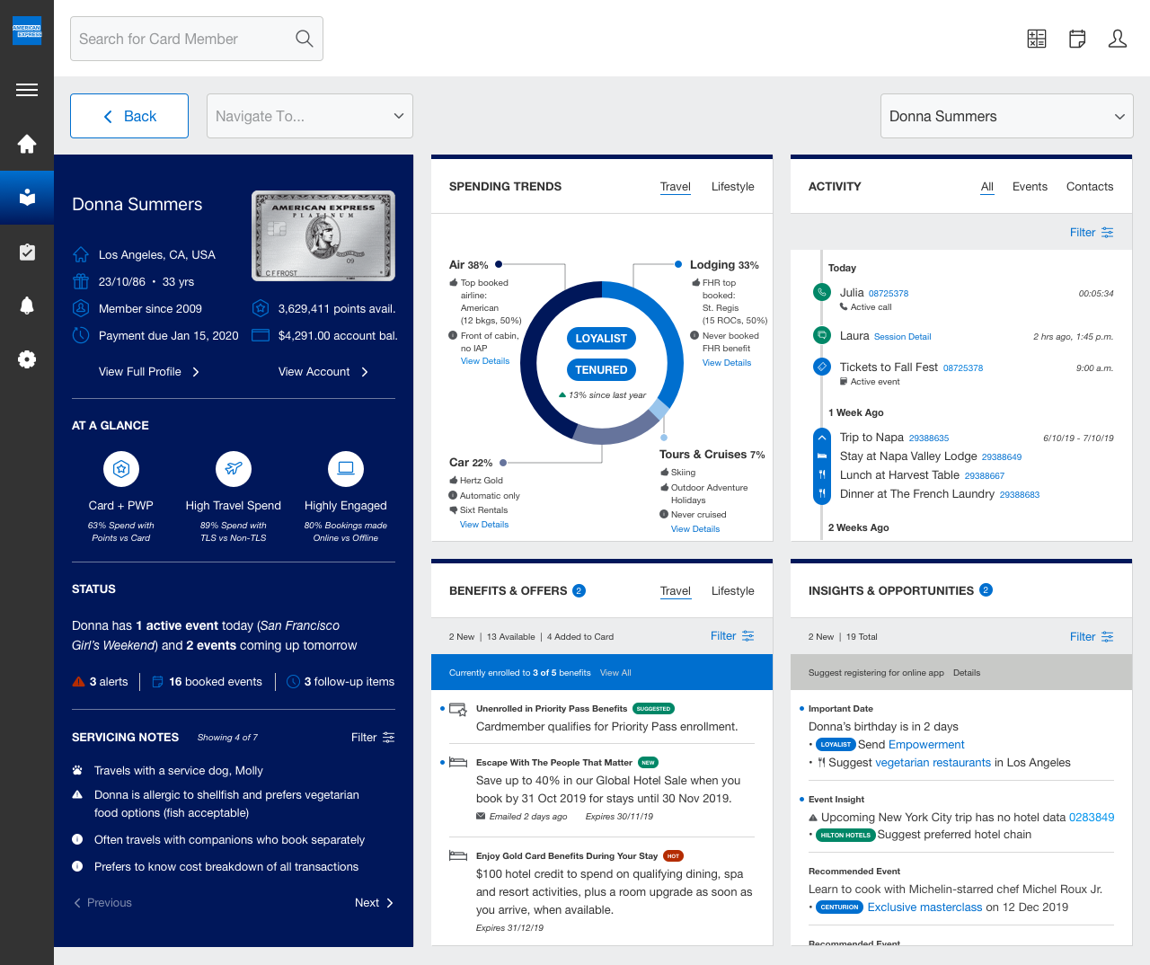Open the Navigate To dropdown
Screen dimensions: 1150x965
click(x=310, y=116)
